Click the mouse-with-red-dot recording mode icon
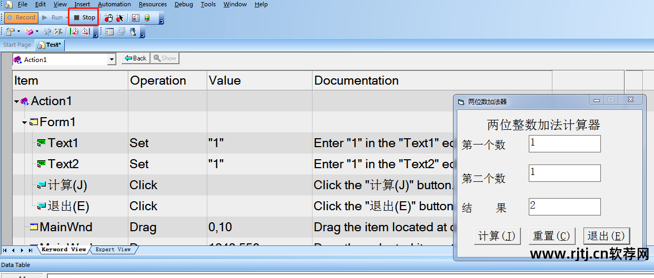The image size is (654, 278). point(108,18)
